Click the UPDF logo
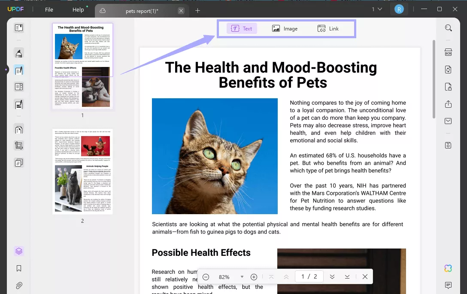Image resolution: width=467 pixels, height=294 pixels. [x=15, y=9]
